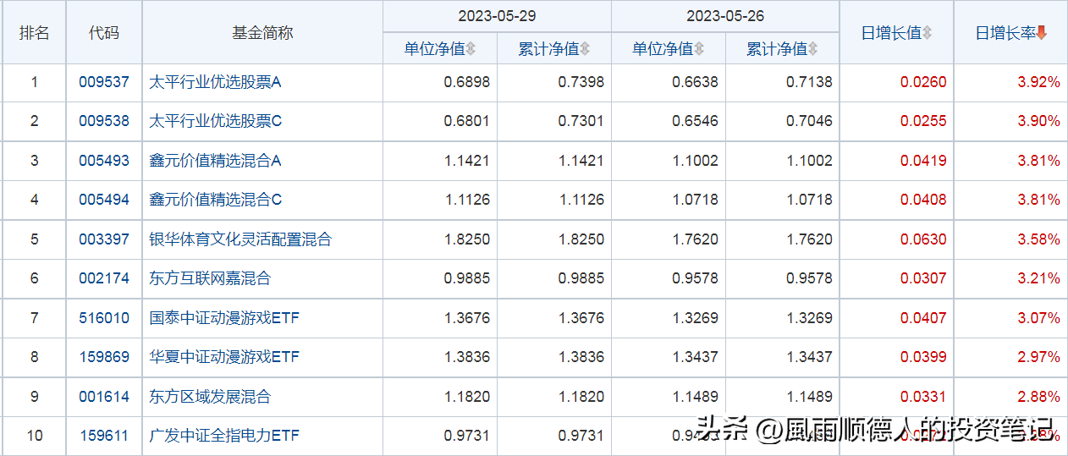This screenshot has width=1068, height=456.
Task: Select the 0.6898 unit net value
Action: [x=467, y=82]
